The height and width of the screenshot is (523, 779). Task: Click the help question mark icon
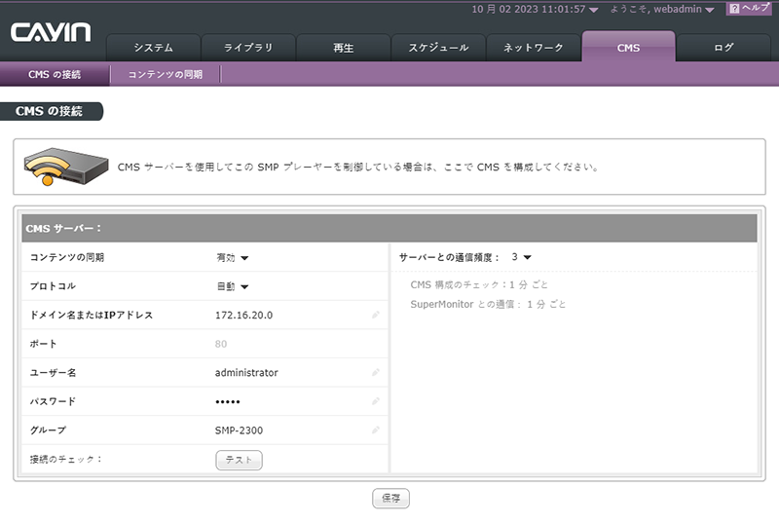[734, 9]
